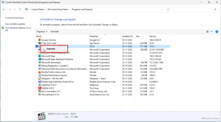Click version 12.0.4518.1014 cell

(156, 53)
